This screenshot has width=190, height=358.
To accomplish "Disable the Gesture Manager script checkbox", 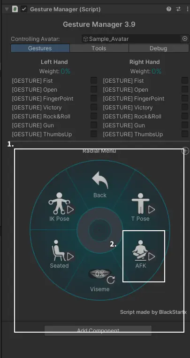I will (24, 9).
